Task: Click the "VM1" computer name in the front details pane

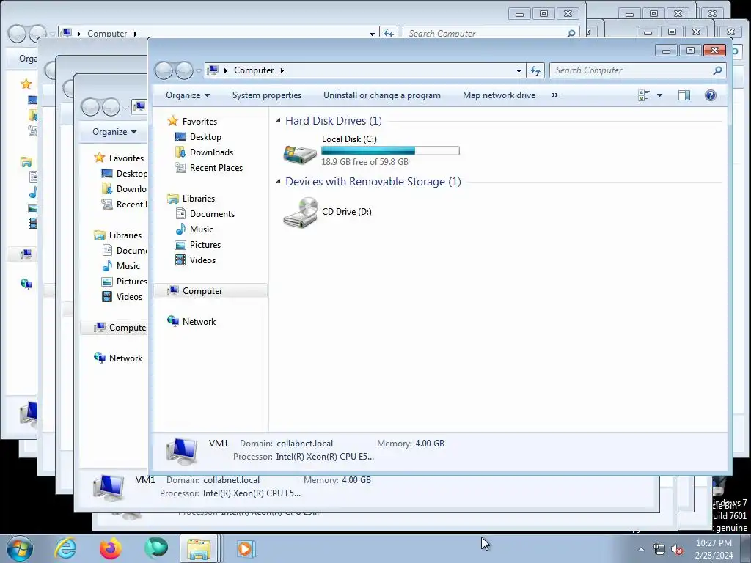Action: point(219,444)
